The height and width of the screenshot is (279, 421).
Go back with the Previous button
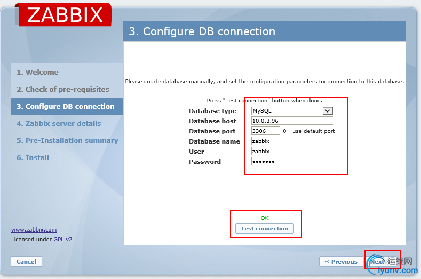pos(341,261)
